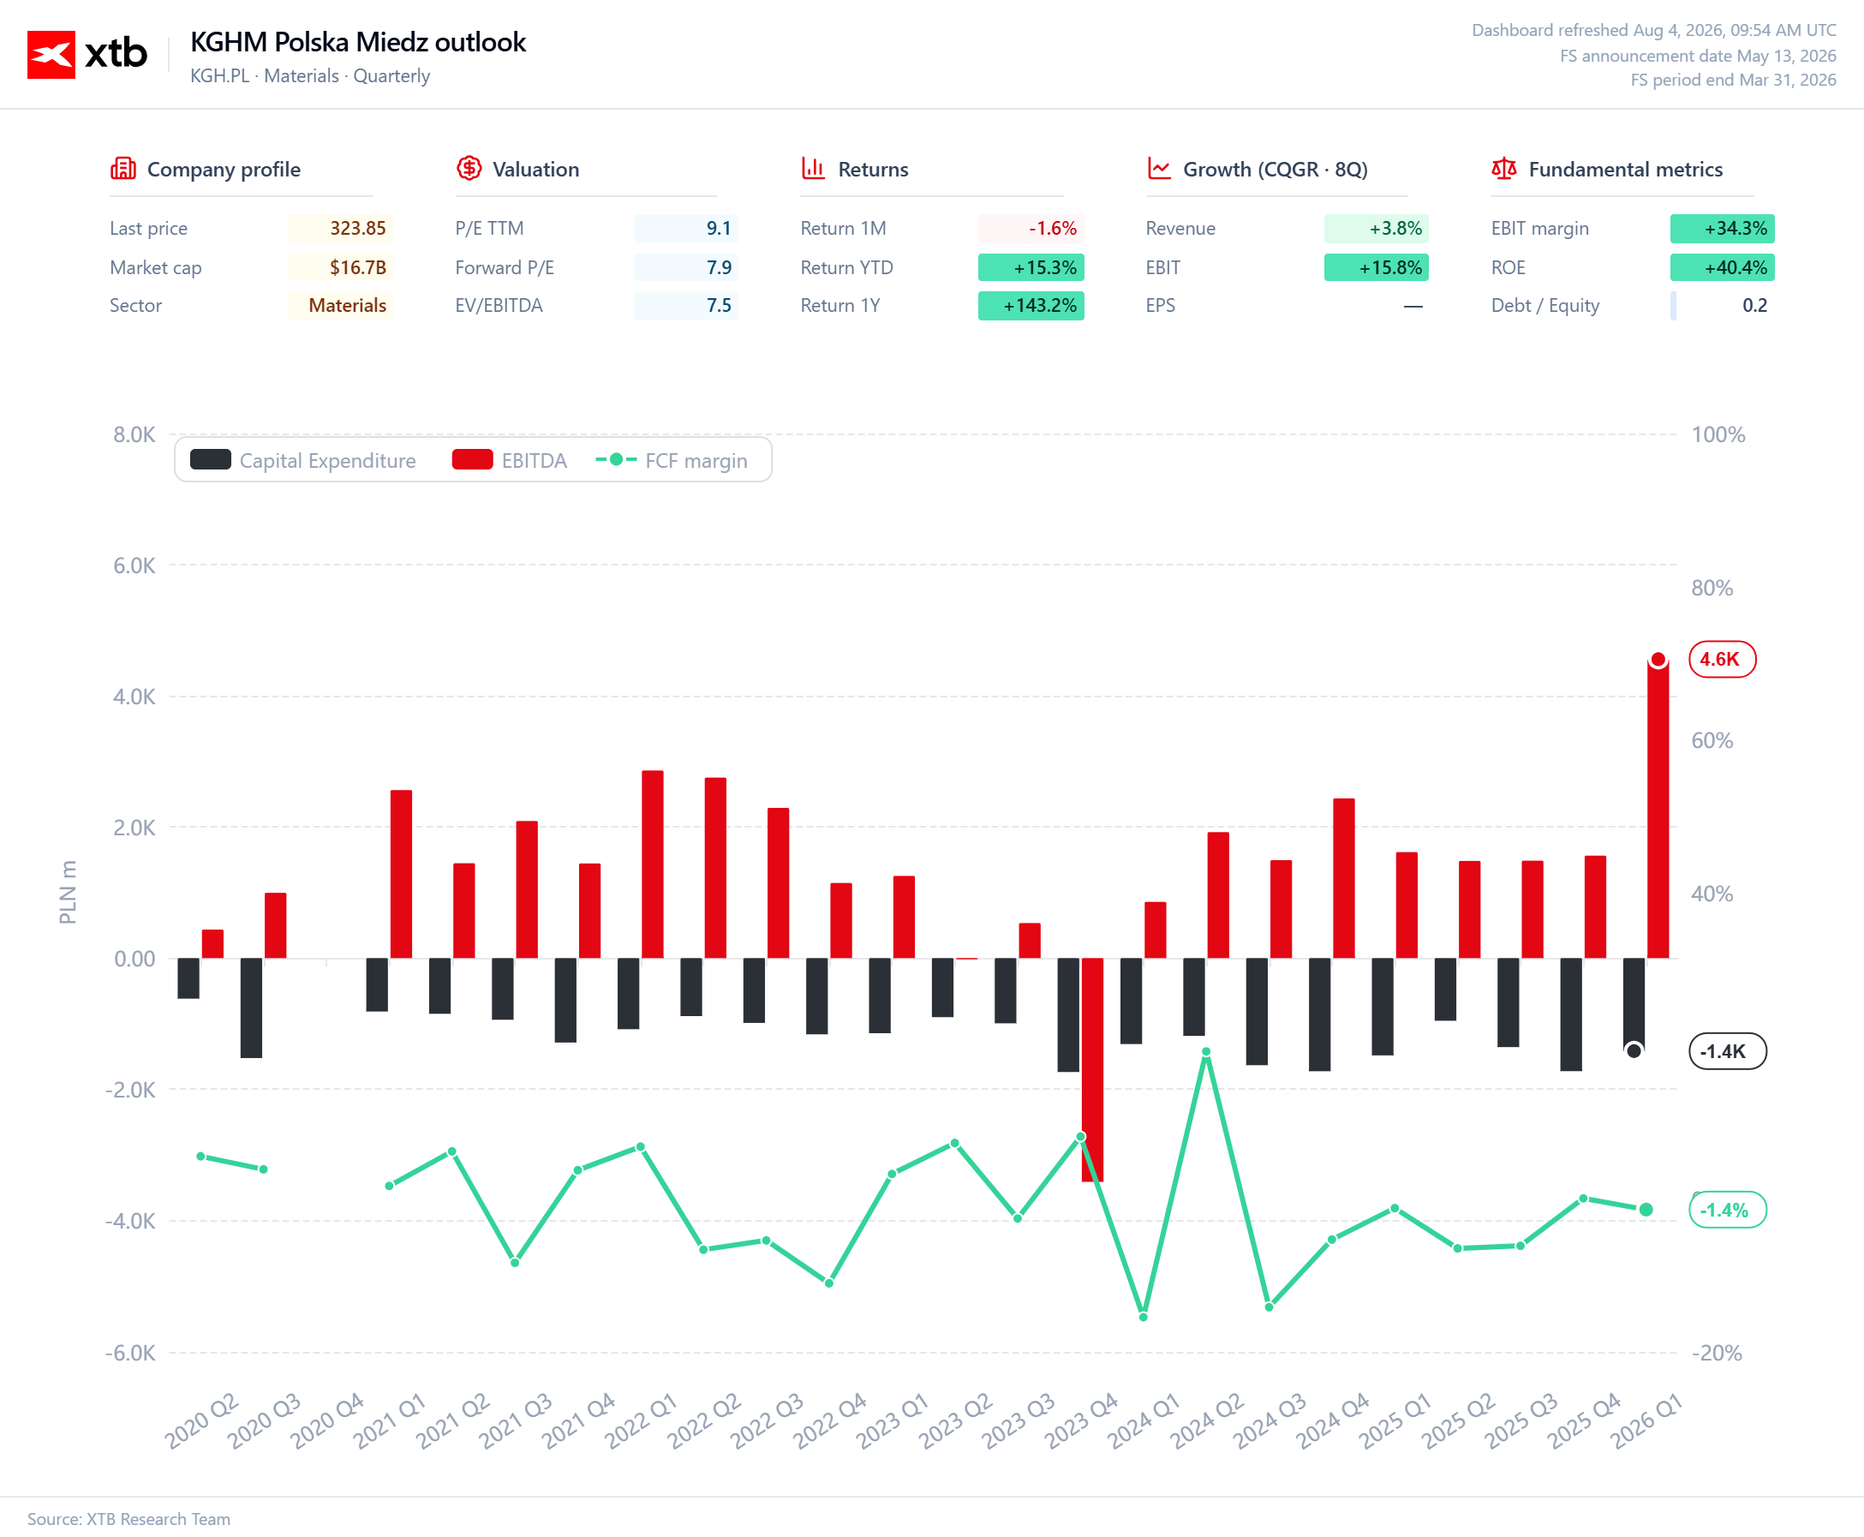Click the Source: XTB Research Team footer
1864x1537 pixels.
(x=128, y=1518)
